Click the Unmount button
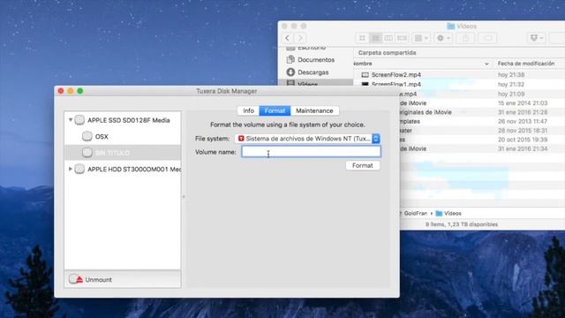This screenshot has width=565, height=318. pyautogui.click(x=90, y=279)
